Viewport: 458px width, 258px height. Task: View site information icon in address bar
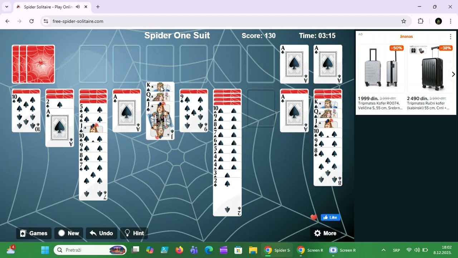tap(46, 21)
